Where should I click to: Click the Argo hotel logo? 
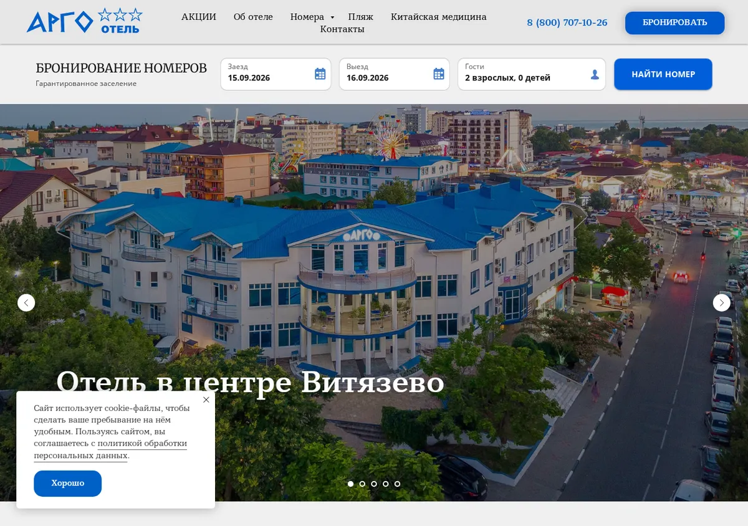coord(84,21)
